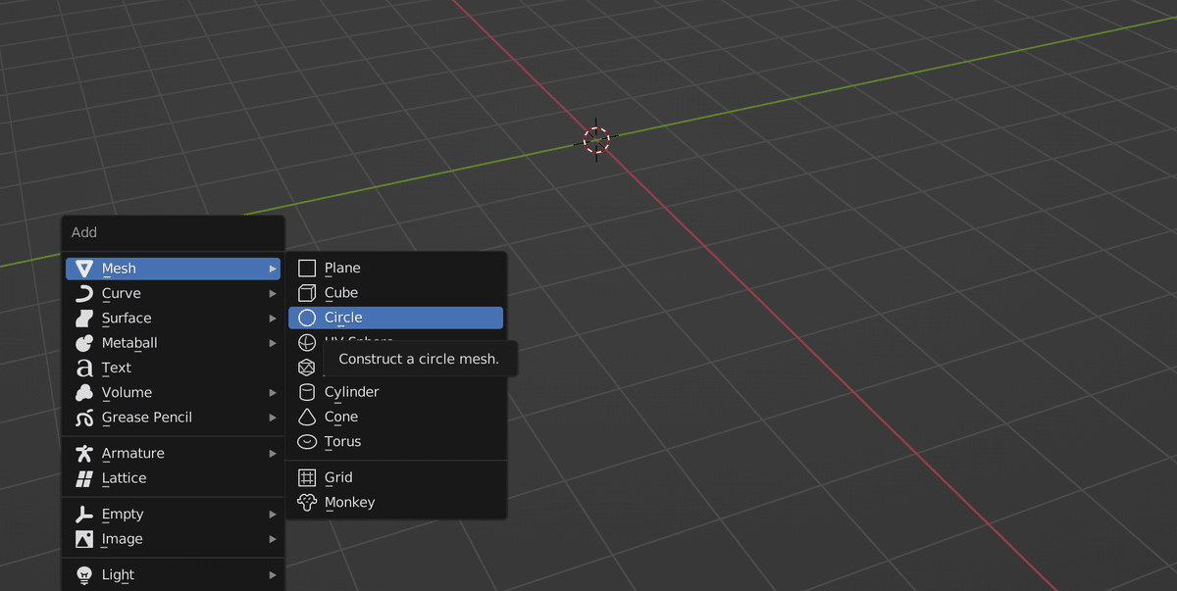Click the Cube mesh icon

(307, 293)
